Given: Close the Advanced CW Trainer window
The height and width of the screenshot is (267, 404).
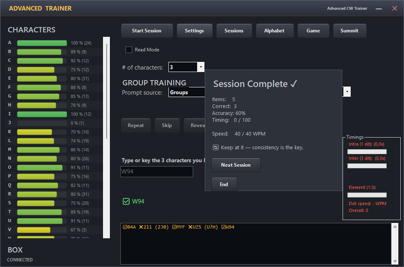Looking at the screenshot, I should (x=394, y=8).
